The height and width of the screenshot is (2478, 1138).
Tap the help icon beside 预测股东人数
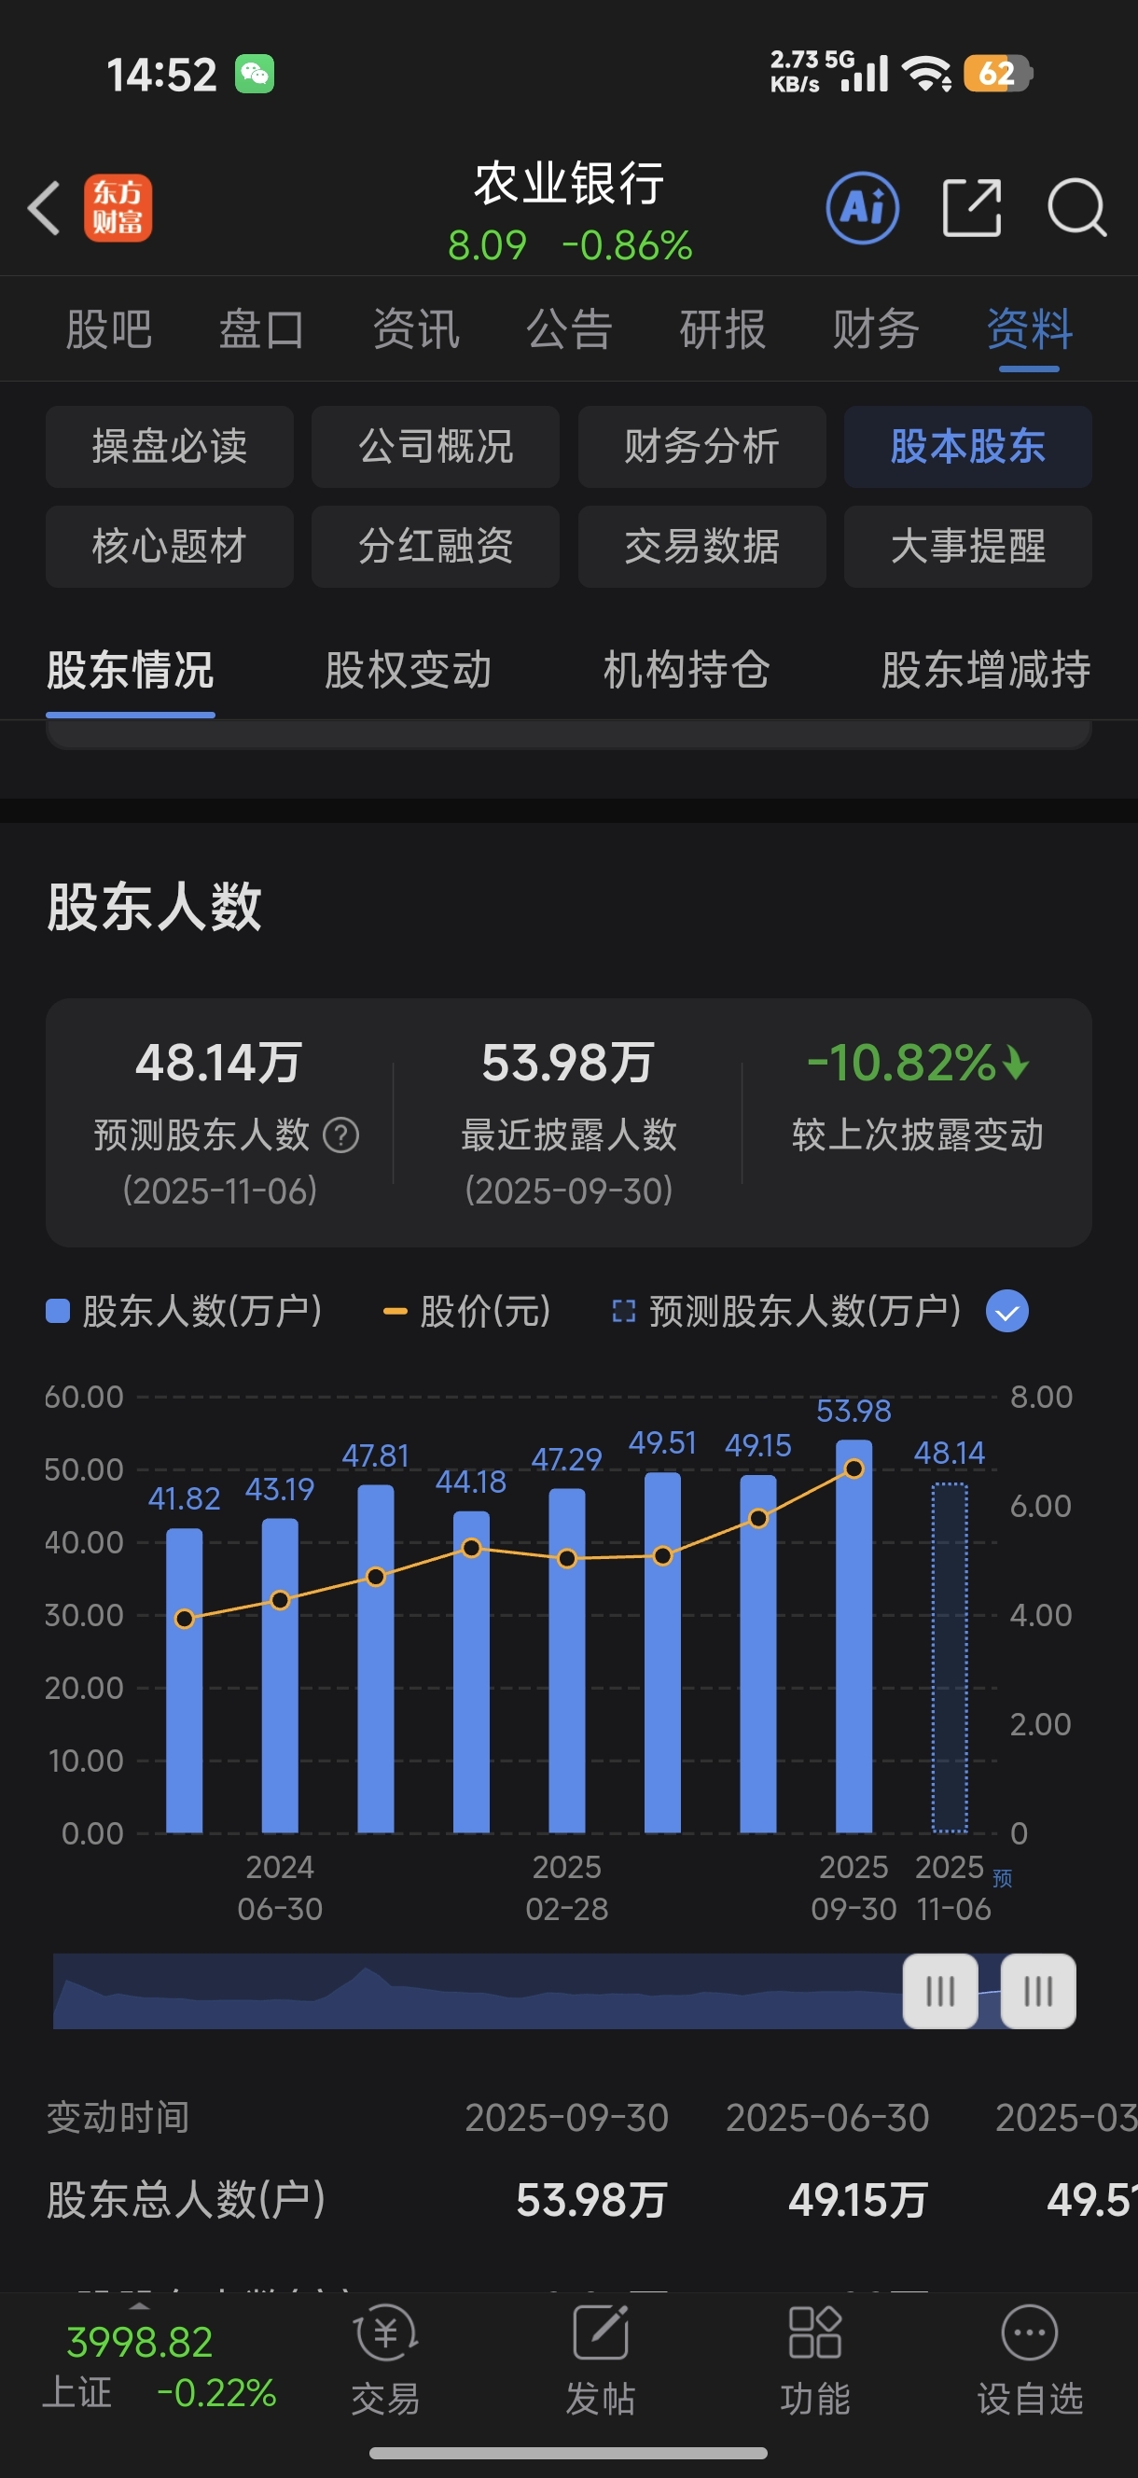click(341, 1135)
